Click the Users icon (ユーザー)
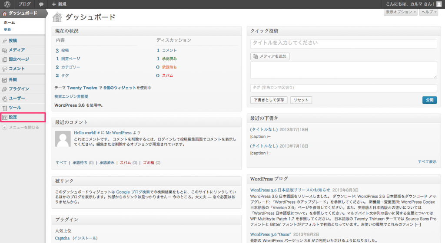 click(x=4, y=98)
